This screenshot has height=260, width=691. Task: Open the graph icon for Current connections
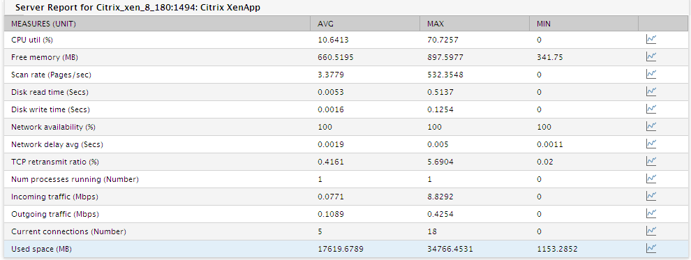click(651, 231)
